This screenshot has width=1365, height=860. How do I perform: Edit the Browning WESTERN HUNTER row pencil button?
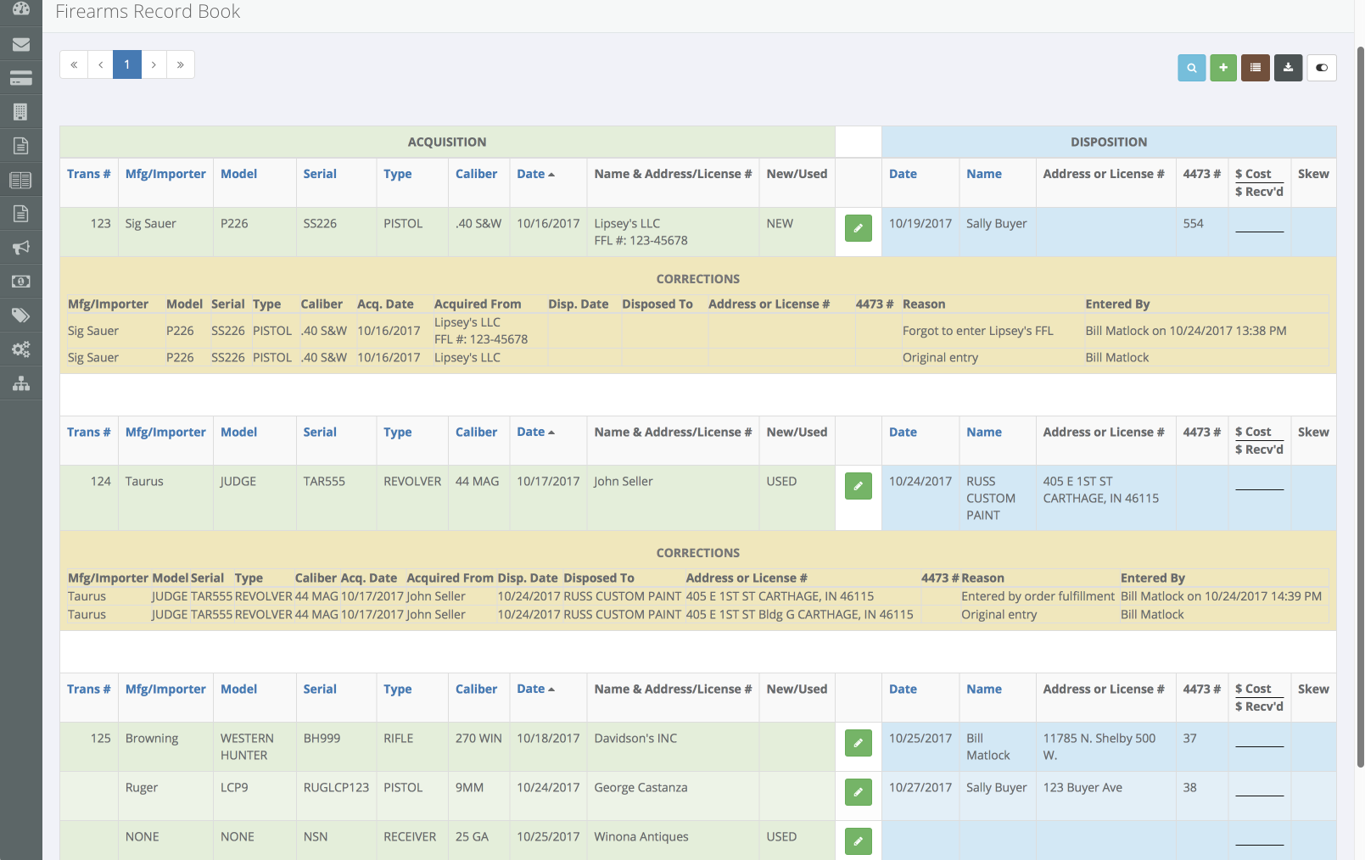[x=858, y=743]
